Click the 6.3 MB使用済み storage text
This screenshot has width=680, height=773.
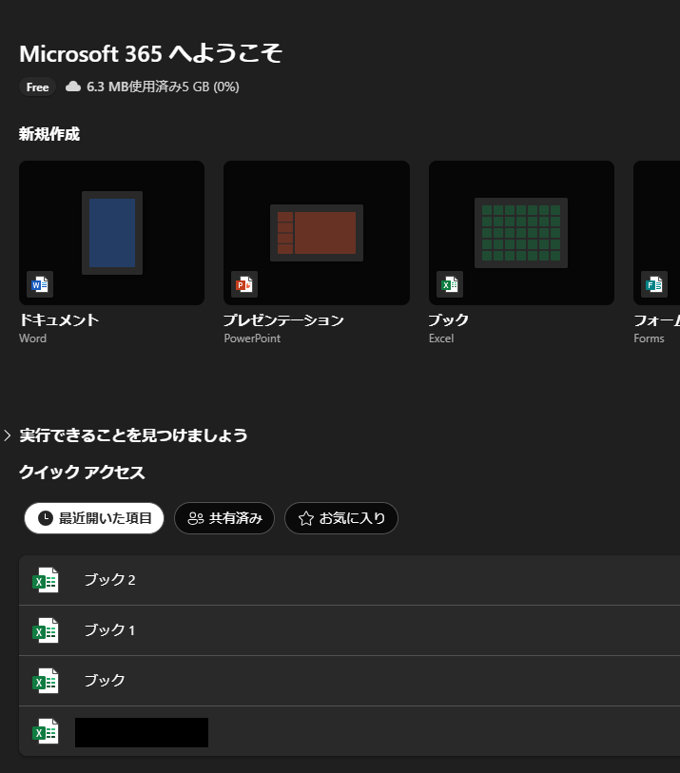tap(163, 87)
